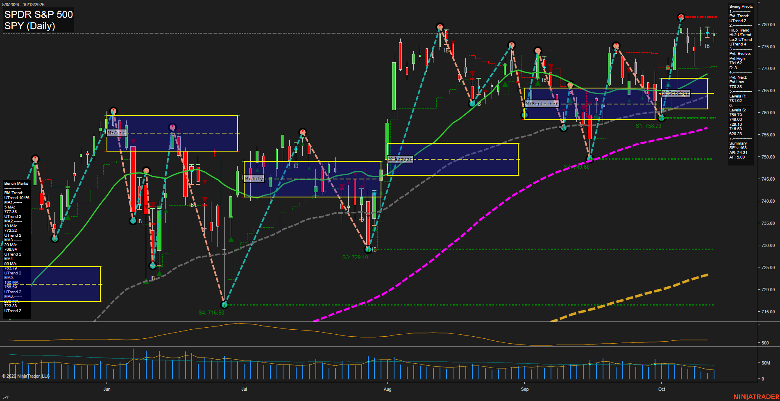Click the SP's: 168 summary line
780x401 pixels.
[x=738, y=148]
